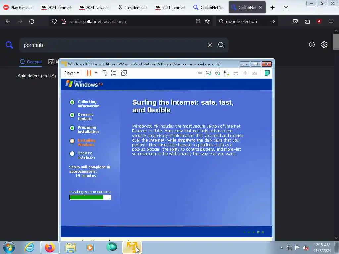Open a new Firefox tab
339x254 pixels.
pos(273,7)
